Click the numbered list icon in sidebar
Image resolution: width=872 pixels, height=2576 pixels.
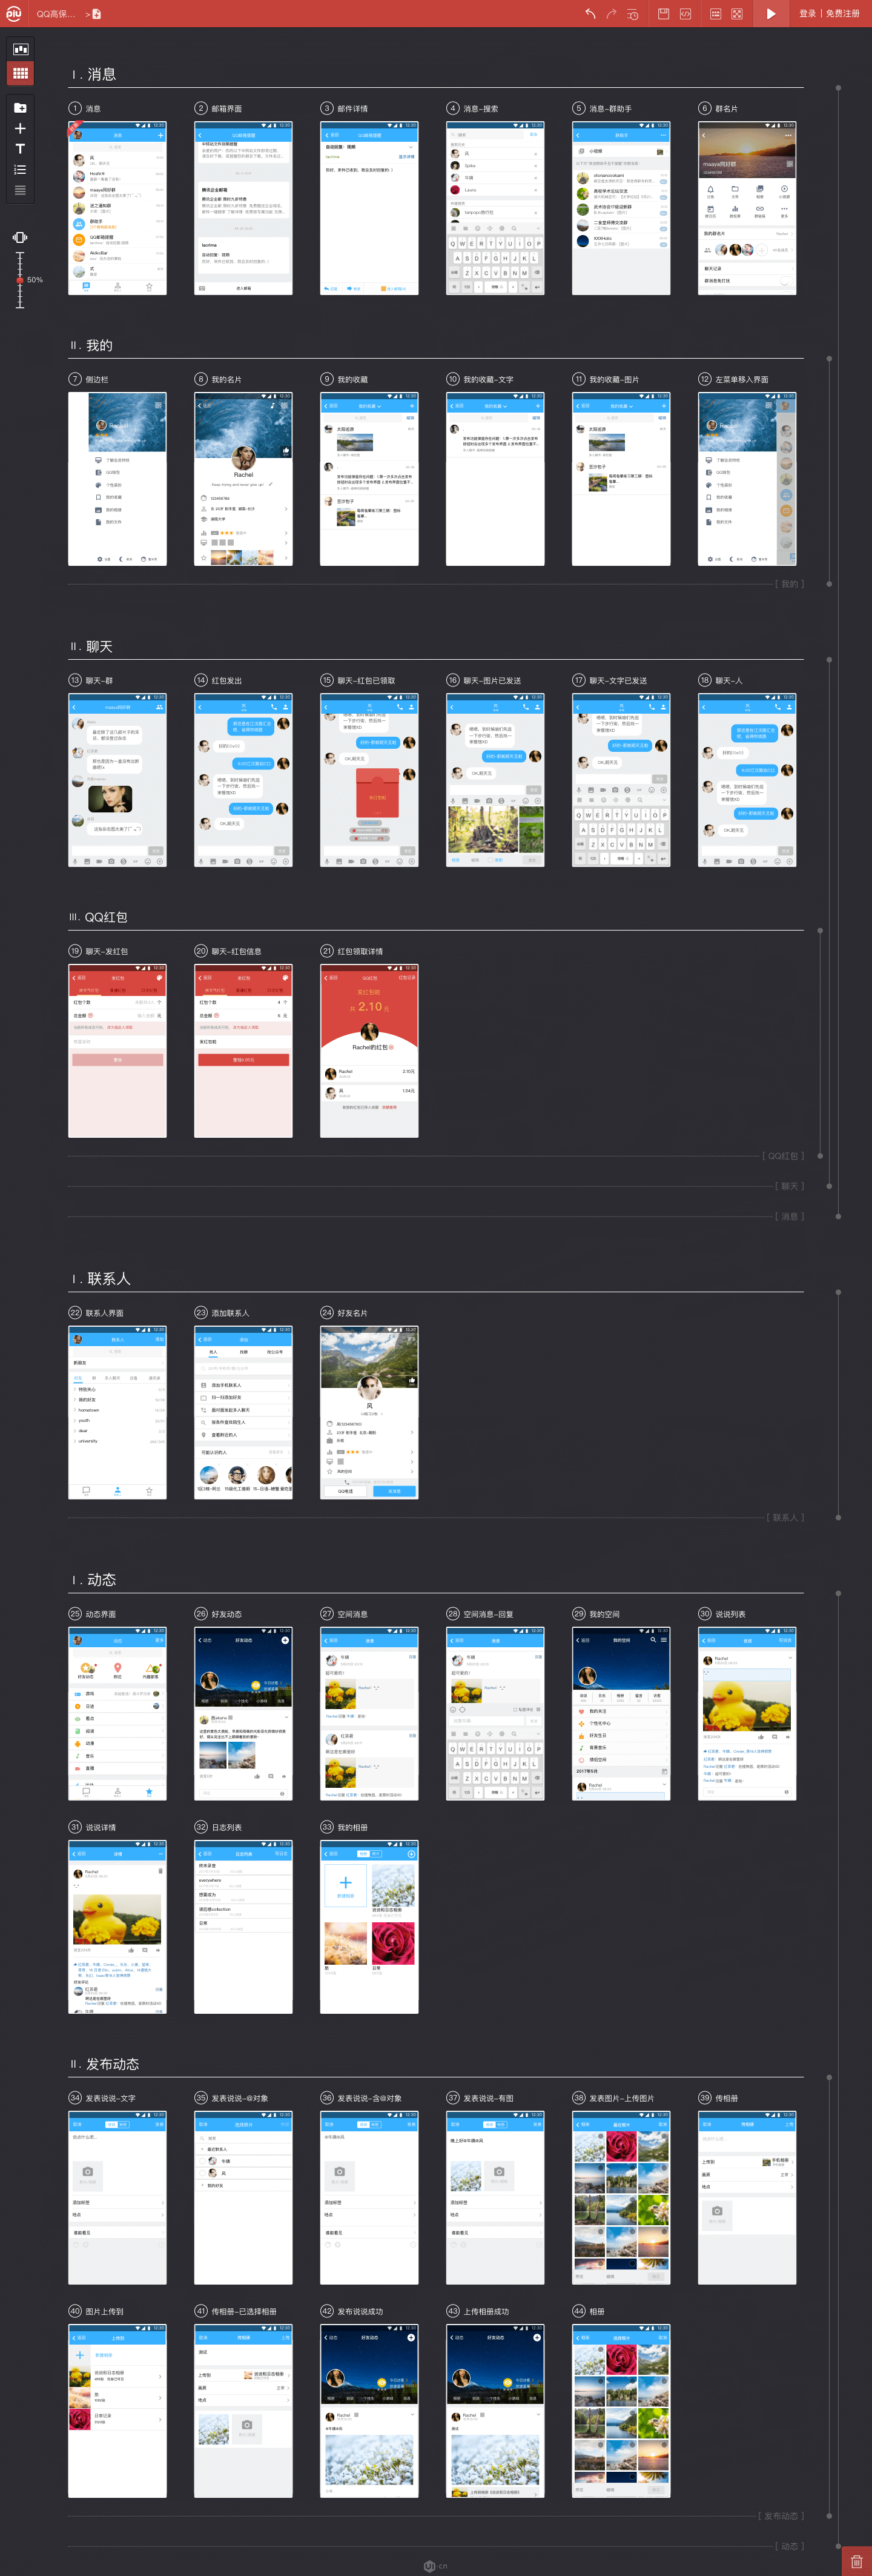point(20,170)
